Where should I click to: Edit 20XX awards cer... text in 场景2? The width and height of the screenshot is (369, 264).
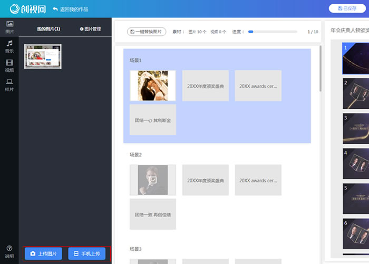(258, 180)
